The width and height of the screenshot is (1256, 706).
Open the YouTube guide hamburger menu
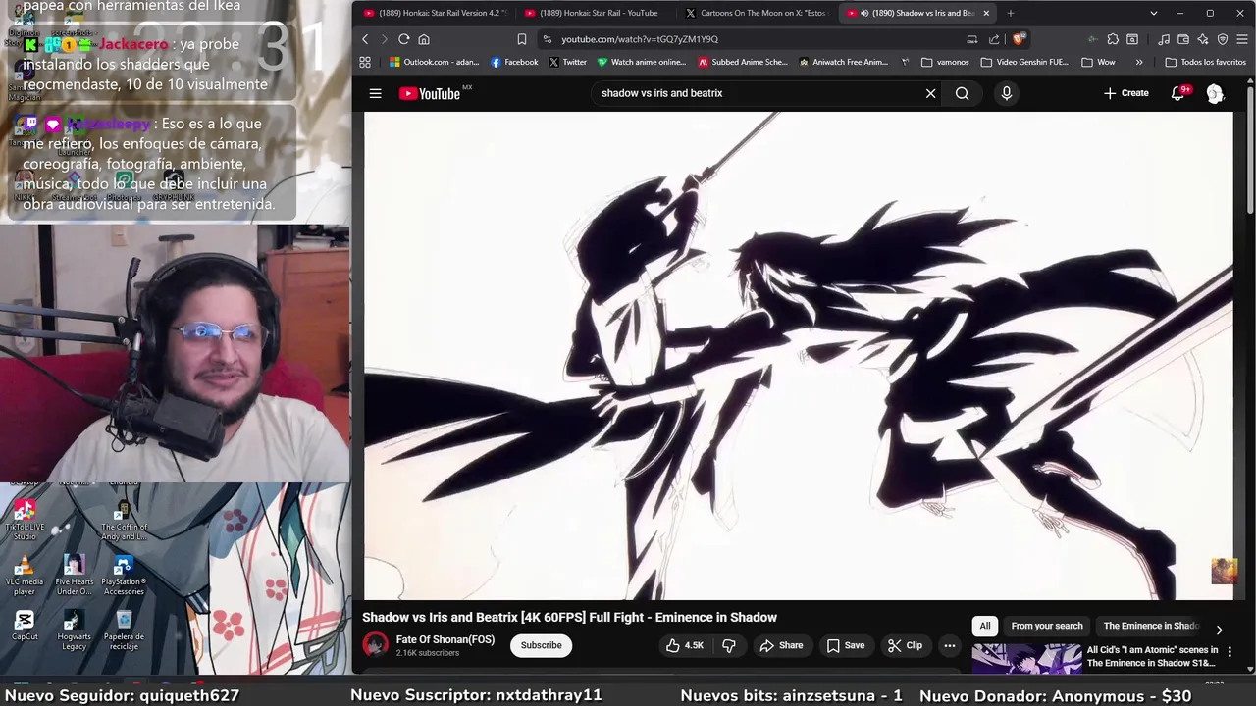point(375,93)
